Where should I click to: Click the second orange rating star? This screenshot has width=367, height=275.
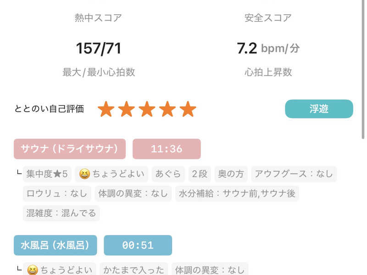127,109
